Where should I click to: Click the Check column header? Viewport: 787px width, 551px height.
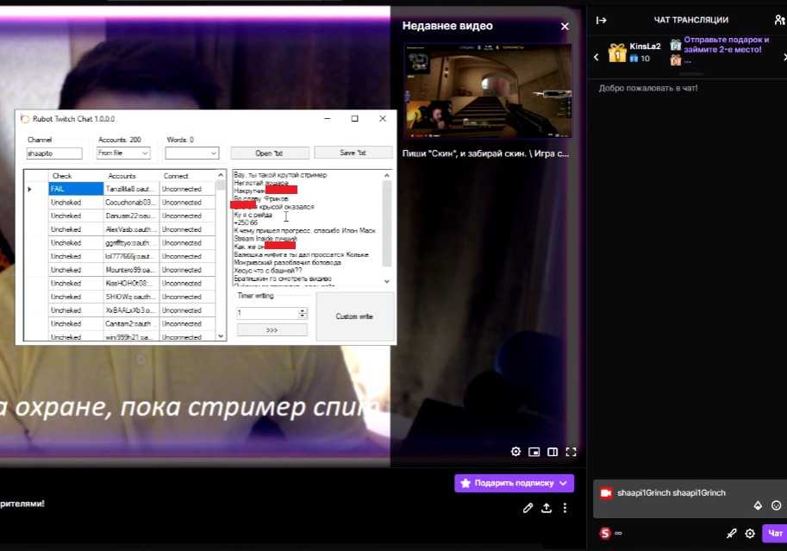tap(62, 176)
